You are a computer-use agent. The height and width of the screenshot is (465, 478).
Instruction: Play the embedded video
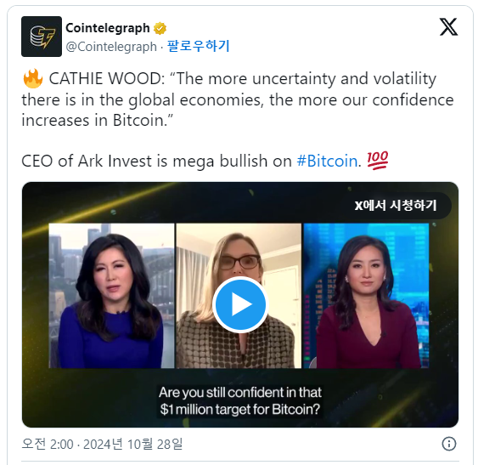240,304
